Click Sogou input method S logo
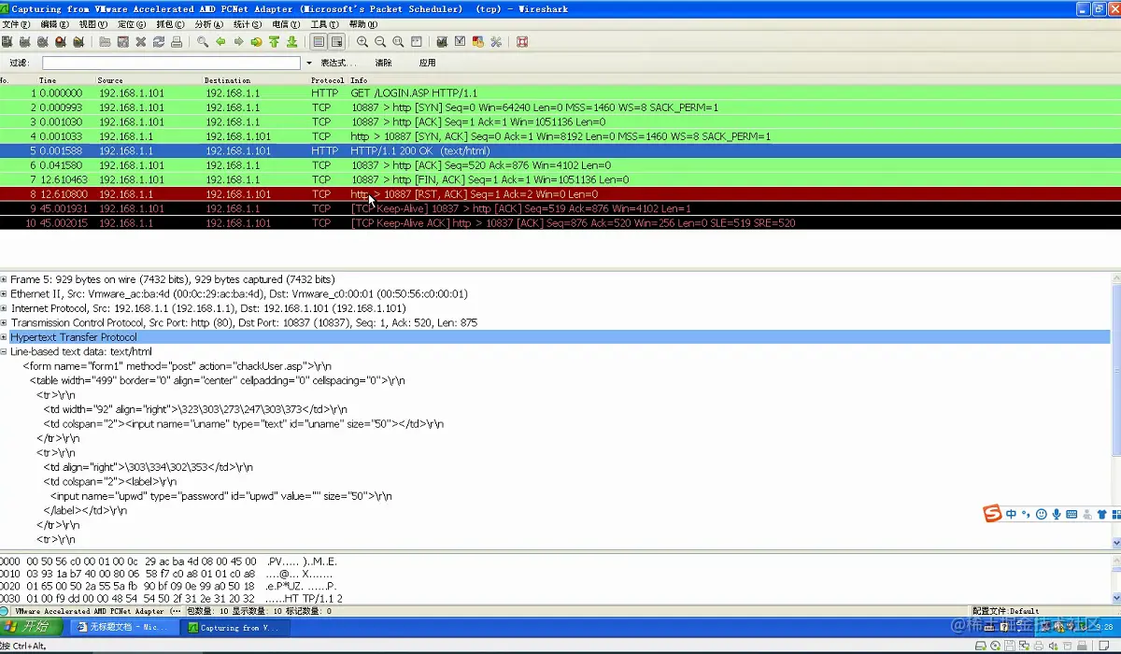 [x=992, y=514]
